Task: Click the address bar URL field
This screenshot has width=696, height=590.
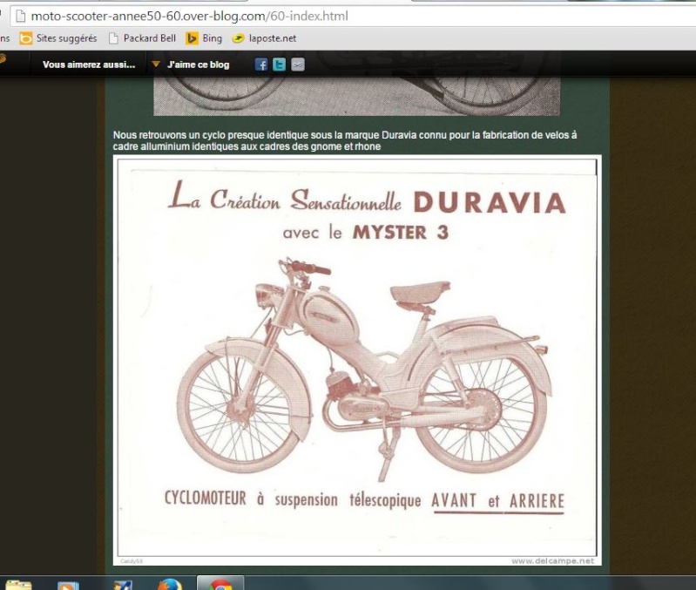Action: click(353, 17)
